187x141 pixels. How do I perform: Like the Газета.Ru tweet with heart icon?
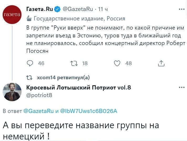tap(117, 63)
